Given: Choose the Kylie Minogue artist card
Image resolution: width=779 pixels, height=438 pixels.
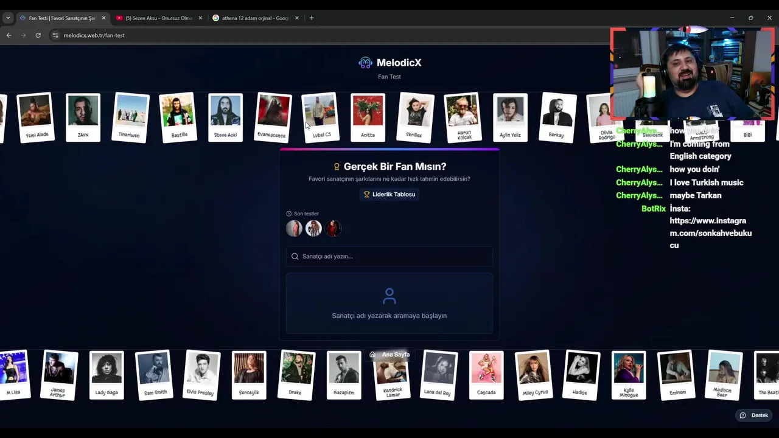Looking at the screenshot, I should click(629, 375).
